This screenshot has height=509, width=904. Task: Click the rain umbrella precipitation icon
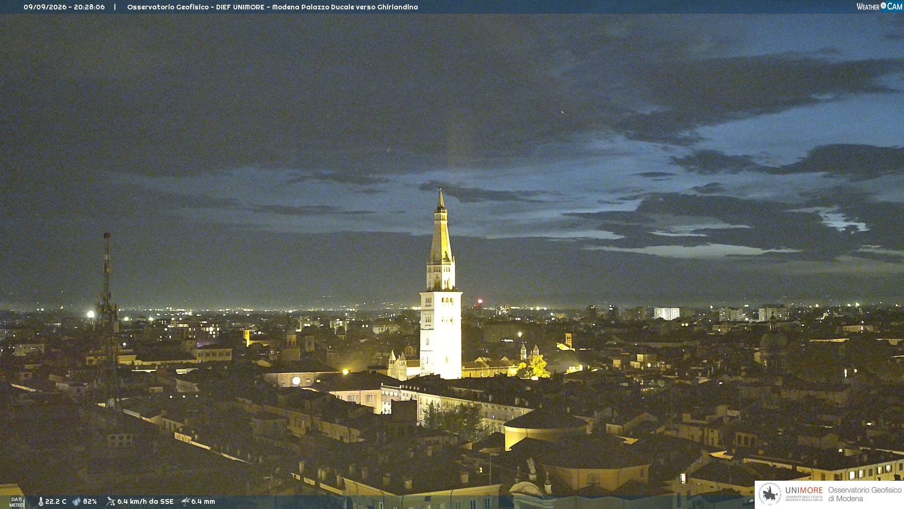coord(186,501)
